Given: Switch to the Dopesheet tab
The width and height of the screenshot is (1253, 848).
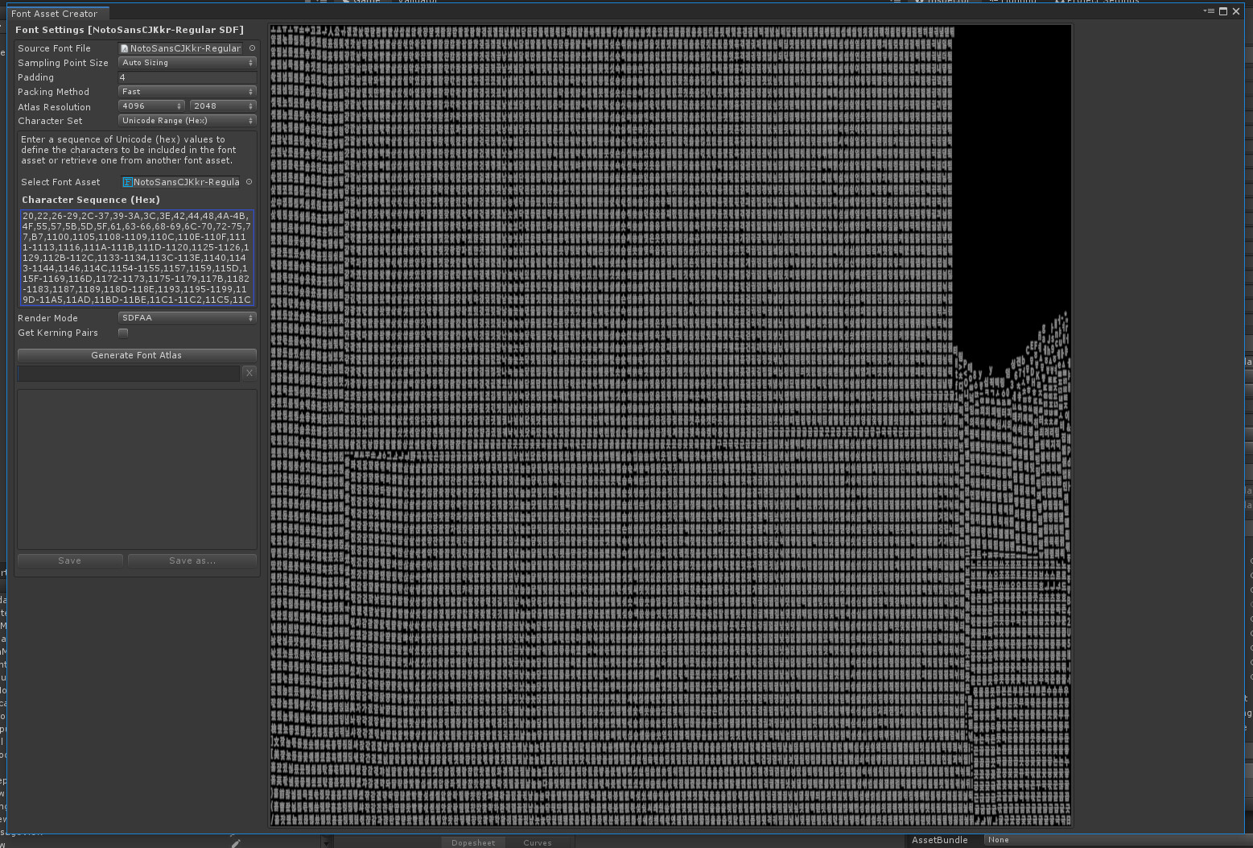Looking at the screenshot, I should click(473, 842).
